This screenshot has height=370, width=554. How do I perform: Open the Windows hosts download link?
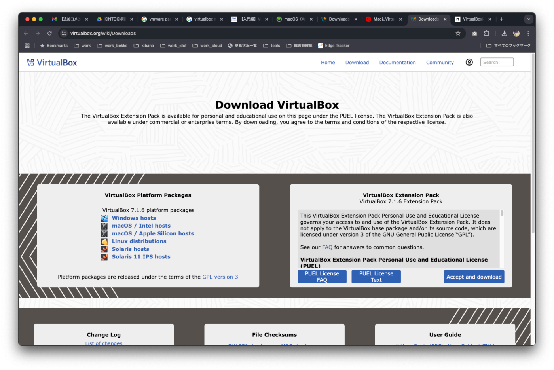click(x=134, y=218)
